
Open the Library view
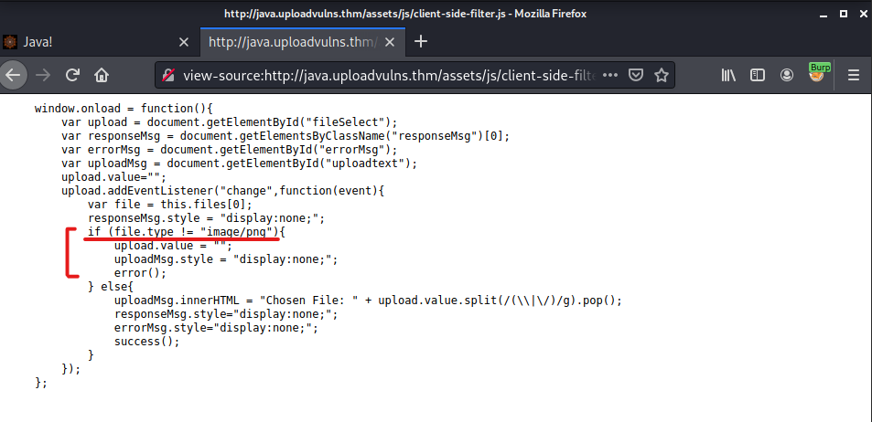pos(728,75)
